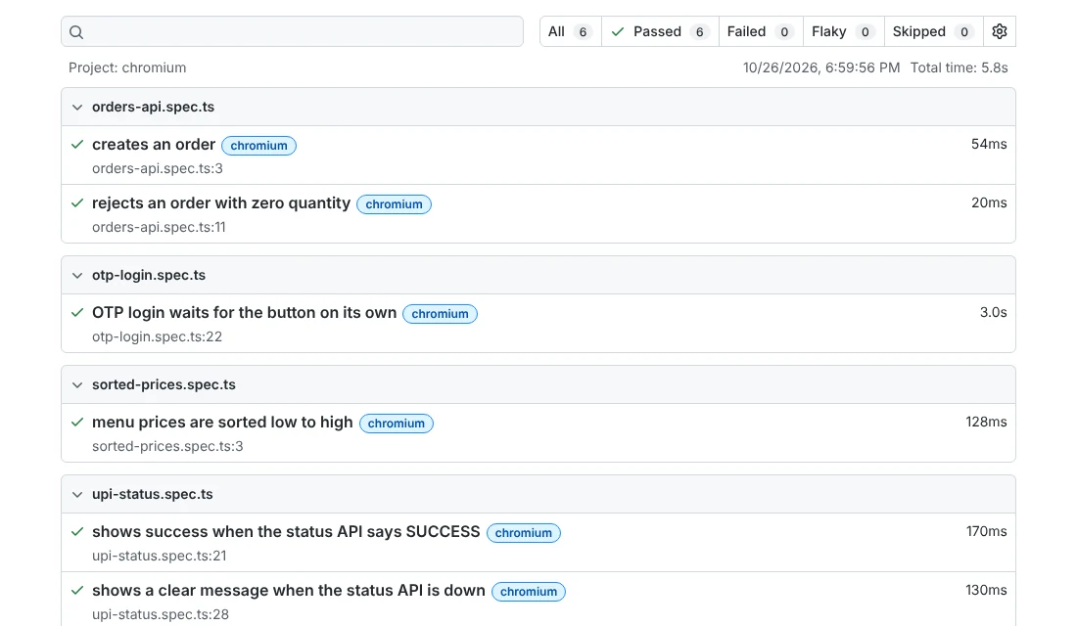Click the checkmark beside rejects an order
The height and width of the screenshot is (626, 1077).
point(77,203)
